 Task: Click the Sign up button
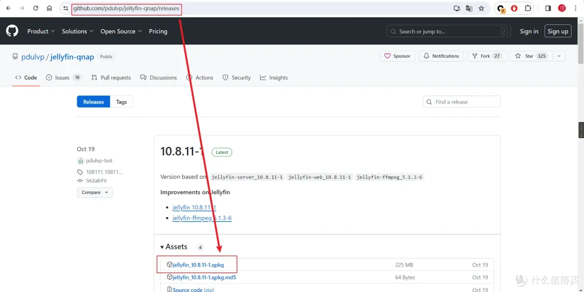point(558,31)
